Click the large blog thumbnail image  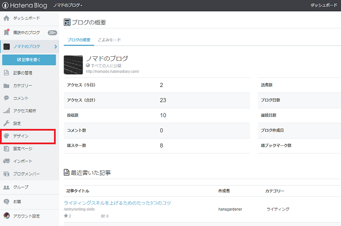point(73,65)
